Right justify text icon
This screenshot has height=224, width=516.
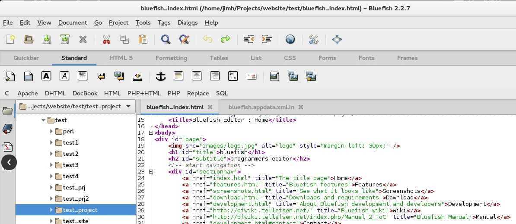pos(215,76)
